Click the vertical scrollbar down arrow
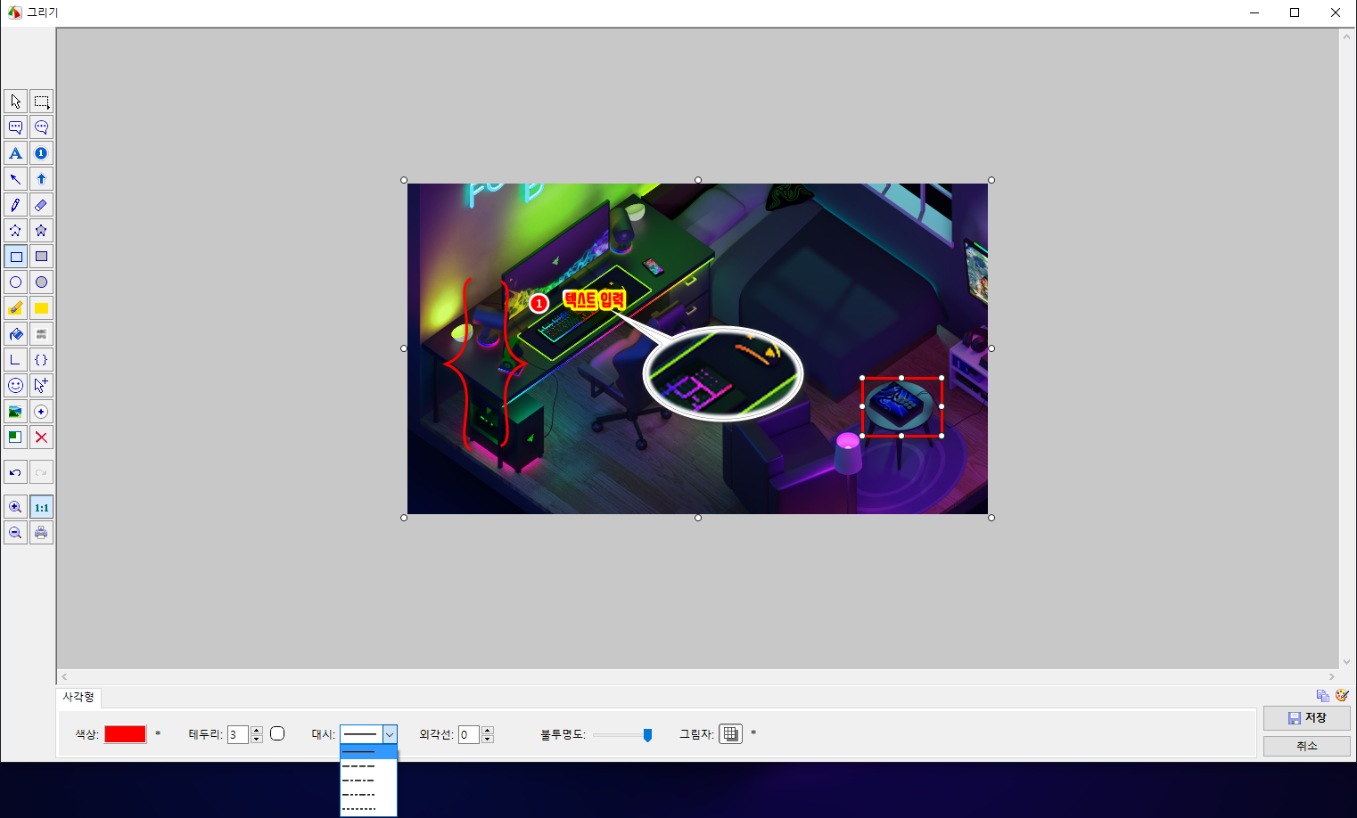The image size is (1357, 818). [1346, 662]
